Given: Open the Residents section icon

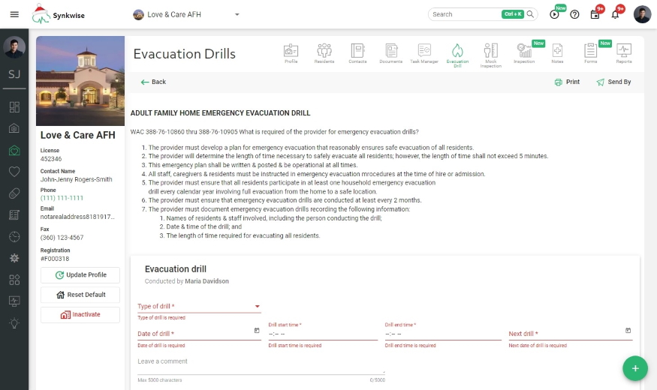Looking at the screenshot, I should click(x=324, y=52).
